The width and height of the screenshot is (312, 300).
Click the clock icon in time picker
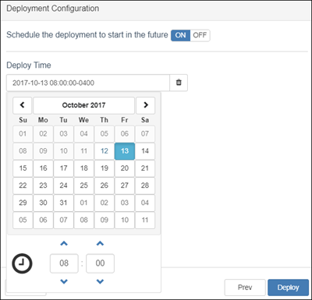pos(22,263)
